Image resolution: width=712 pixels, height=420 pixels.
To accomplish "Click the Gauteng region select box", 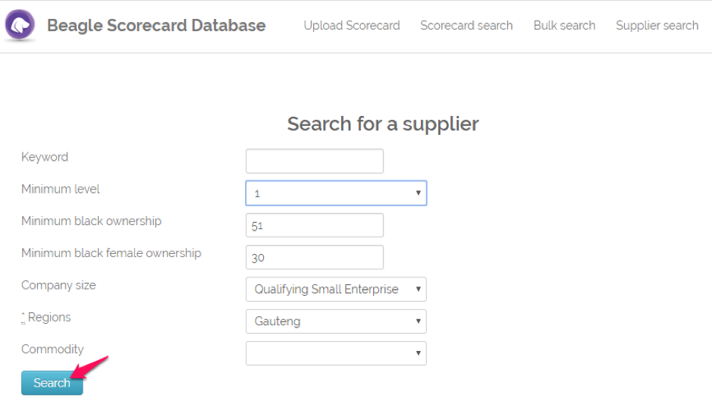I will pos(336,321).
